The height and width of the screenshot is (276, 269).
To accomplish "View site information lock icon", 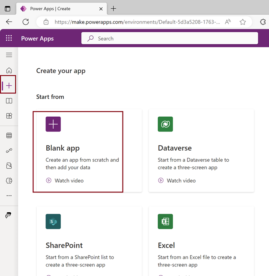I will (46, 22).
